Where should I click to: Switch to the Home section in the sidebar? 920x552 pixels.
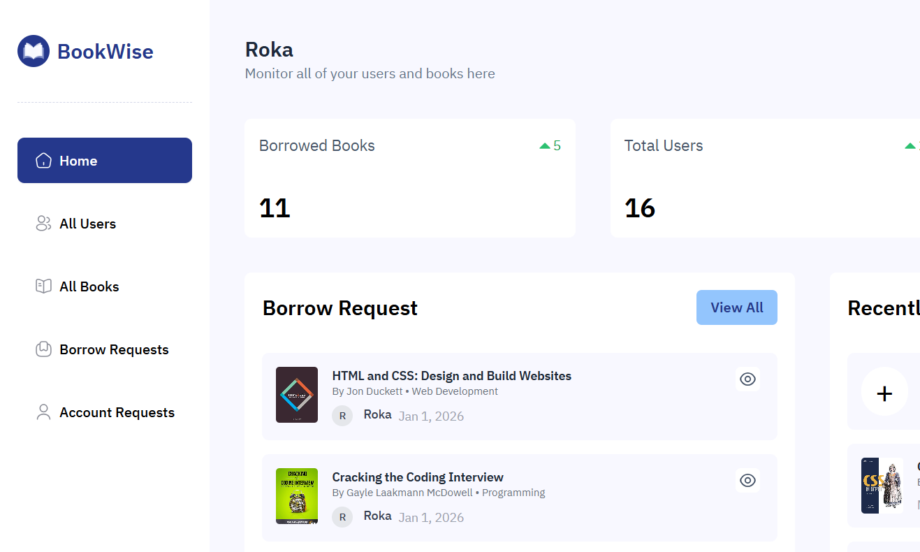pos(79,160)
